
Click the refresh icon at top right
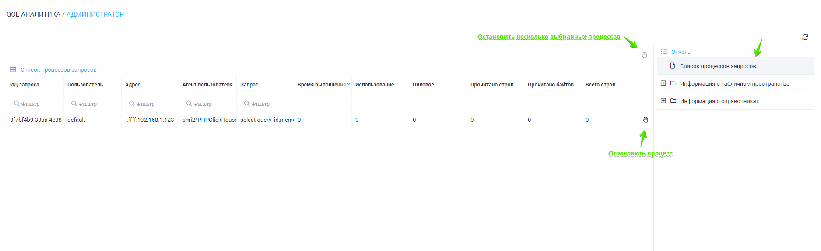click(x=805, y=38)
